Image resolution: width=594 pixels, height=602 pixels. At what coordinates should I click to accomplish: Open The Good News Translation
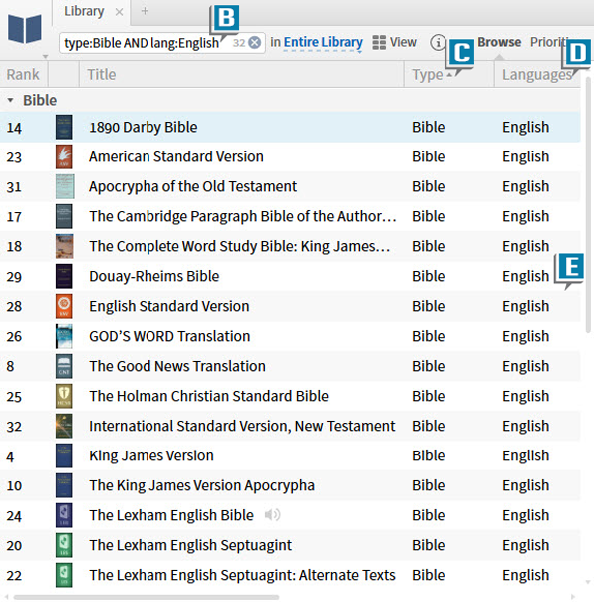[x=177, y=366]
